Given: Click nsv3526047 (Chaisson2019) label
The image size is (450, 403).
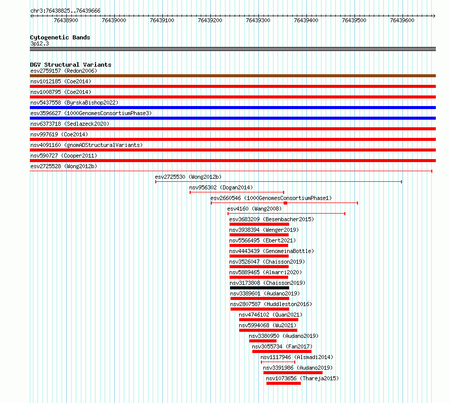Looking at the screenshot, I should coord(267,262).
